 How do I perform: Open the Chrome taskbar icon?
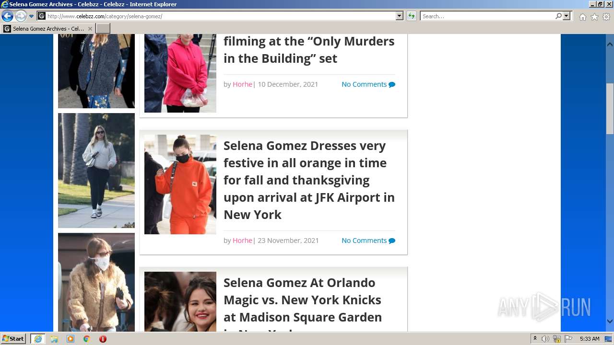(x=87, y=339)
